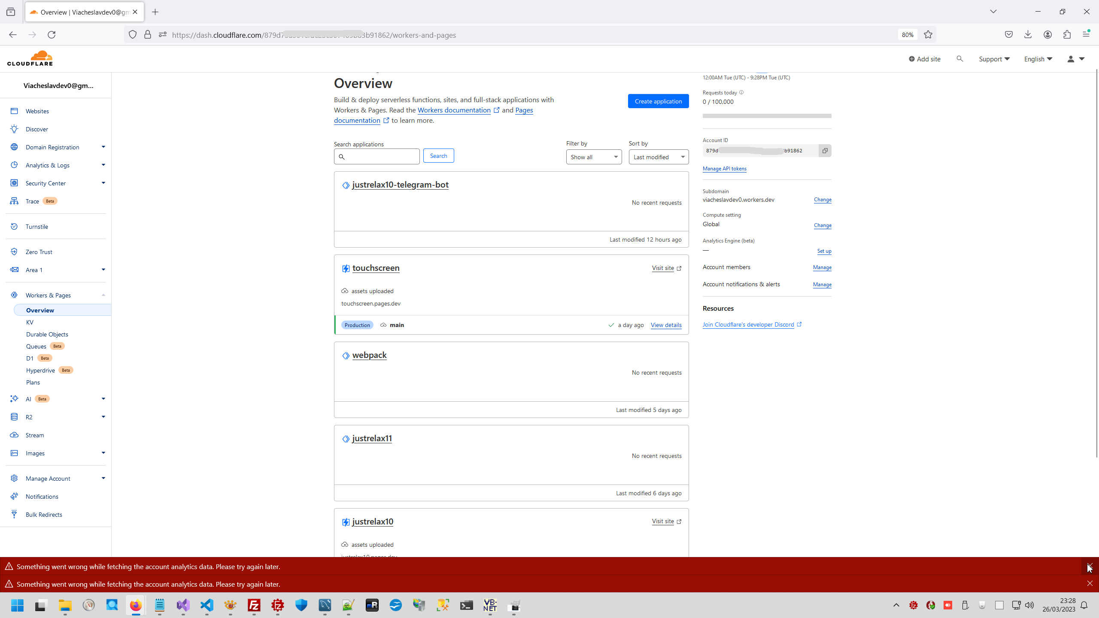Expand the Manage Account section chevron
The height and width of the screenshot is (618, 1099).
103,478
